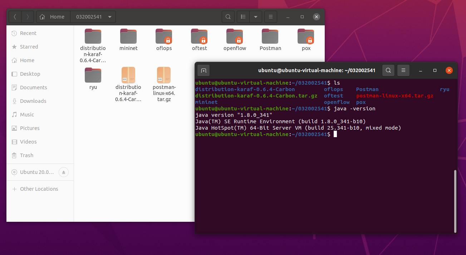This screenshot has height=255, width=466.
Task: Select the distribution-karaf-0.6.4-Carbon folder
Action: (x=93, y=45)
